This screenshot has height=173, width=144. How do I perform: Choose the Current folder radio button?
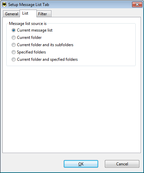tap(14, 38)
